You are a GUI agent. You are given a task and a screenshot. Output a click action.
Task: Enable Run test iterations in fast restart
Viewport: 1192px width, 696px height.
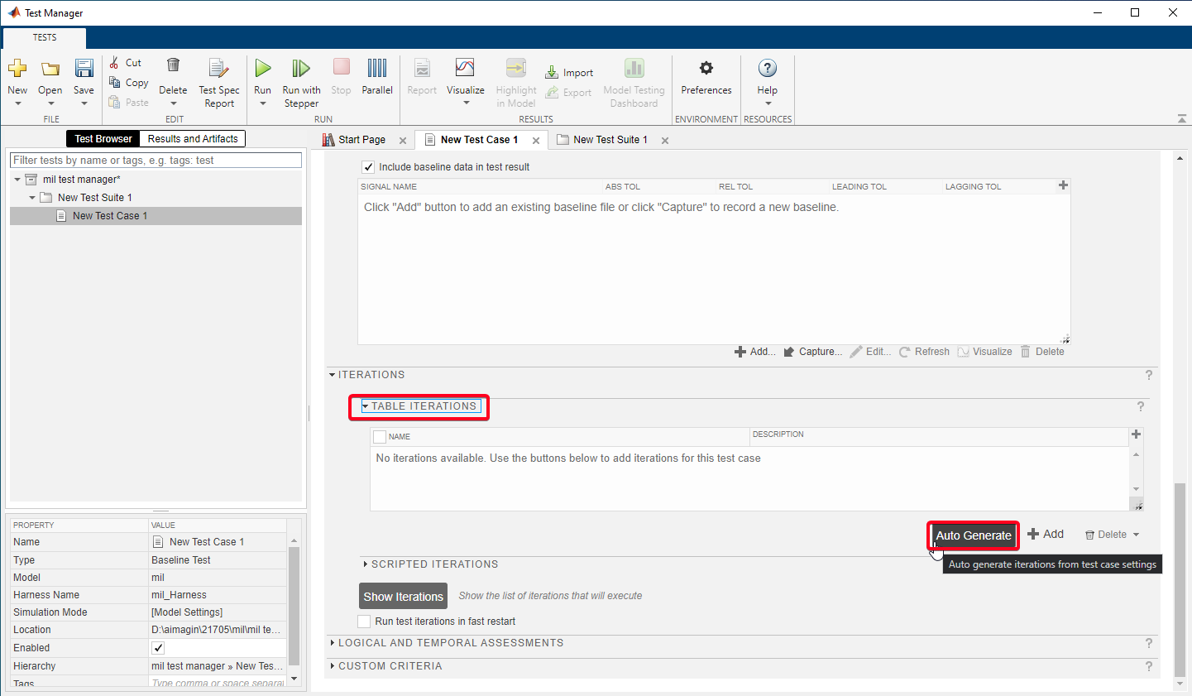(364, 622)
